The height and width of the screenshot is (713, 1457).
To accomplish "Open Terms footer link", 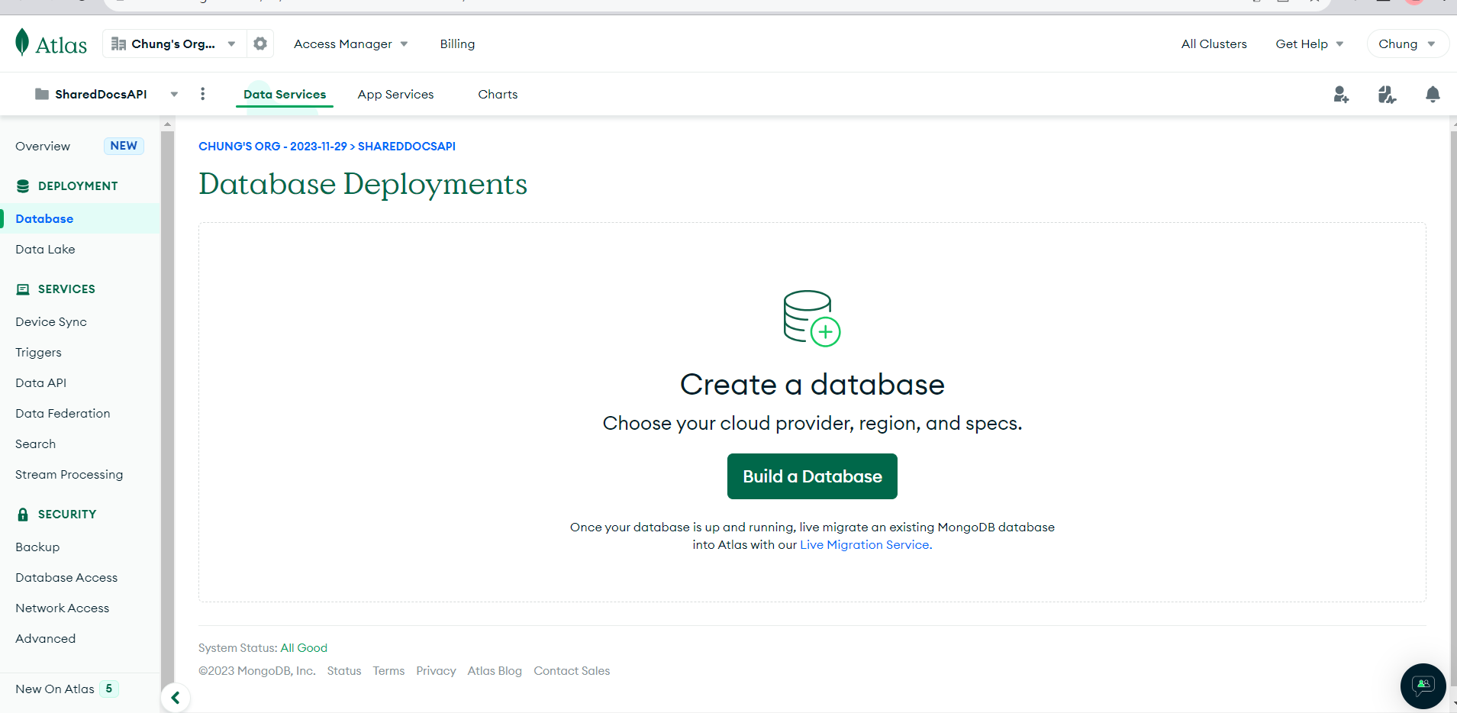I will click(x=388, y=671).
